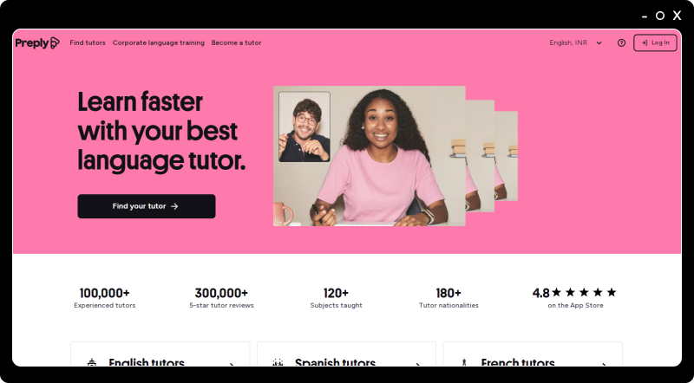
Task: Click the main tutor hero image
Action: coord(370,156)
